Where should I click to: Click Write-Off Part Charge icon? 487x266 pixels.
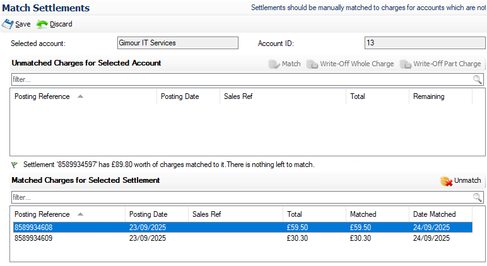405,64
